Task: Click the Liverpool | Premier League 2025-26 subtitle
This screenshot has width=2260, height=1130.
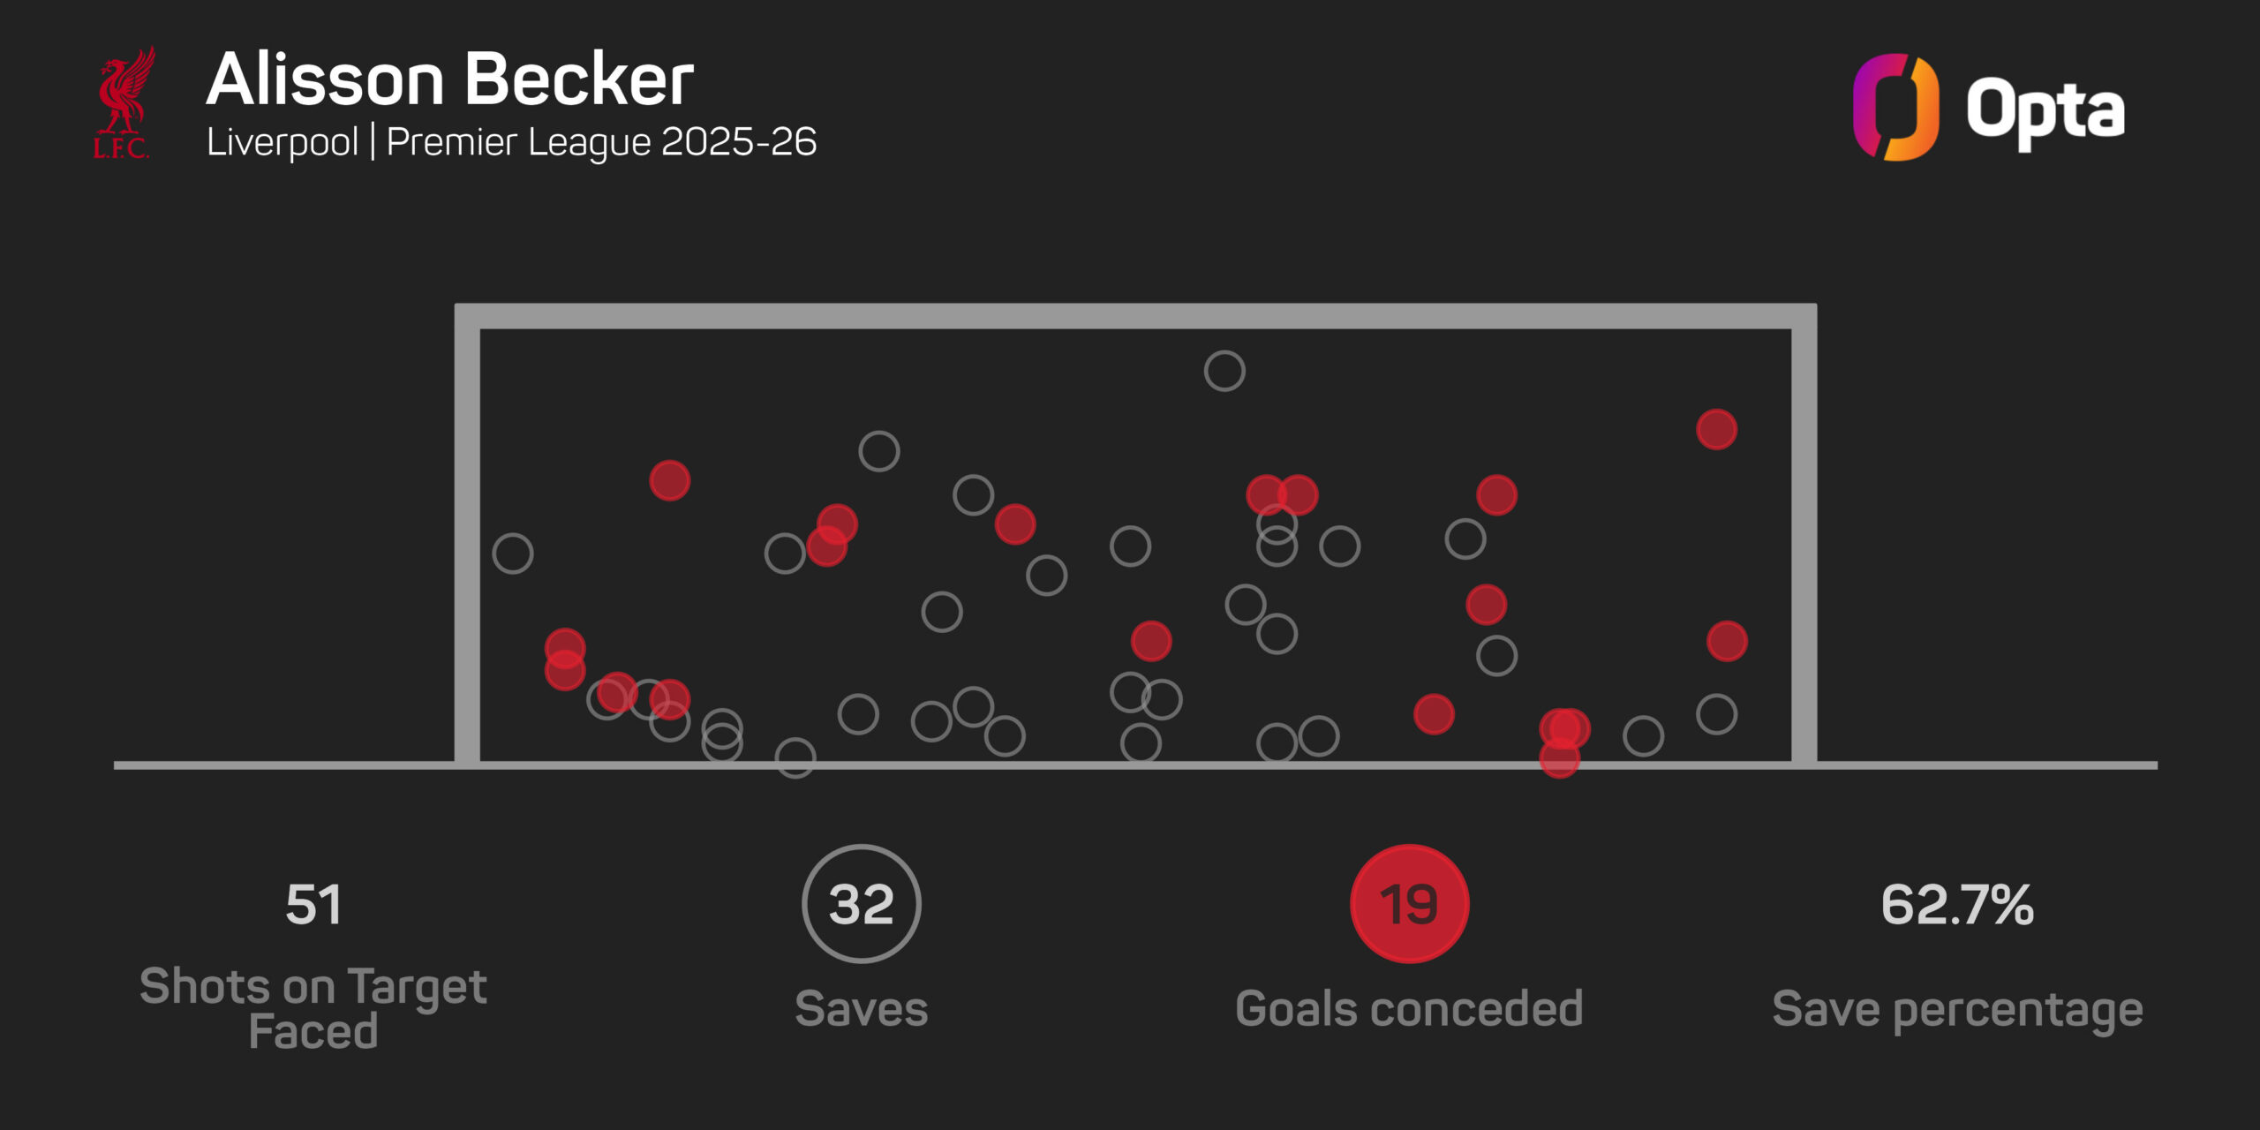Action: [512, 142]
